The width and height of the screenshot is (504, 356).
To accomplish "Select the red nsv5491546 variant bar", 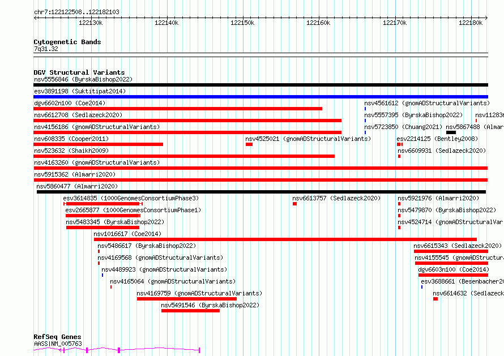I will coord(191,311).
